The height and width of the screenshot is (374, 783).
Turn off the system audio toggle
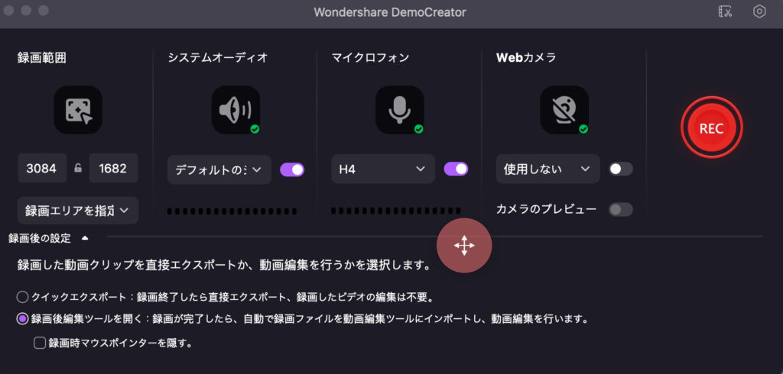(x=292, y=169)
